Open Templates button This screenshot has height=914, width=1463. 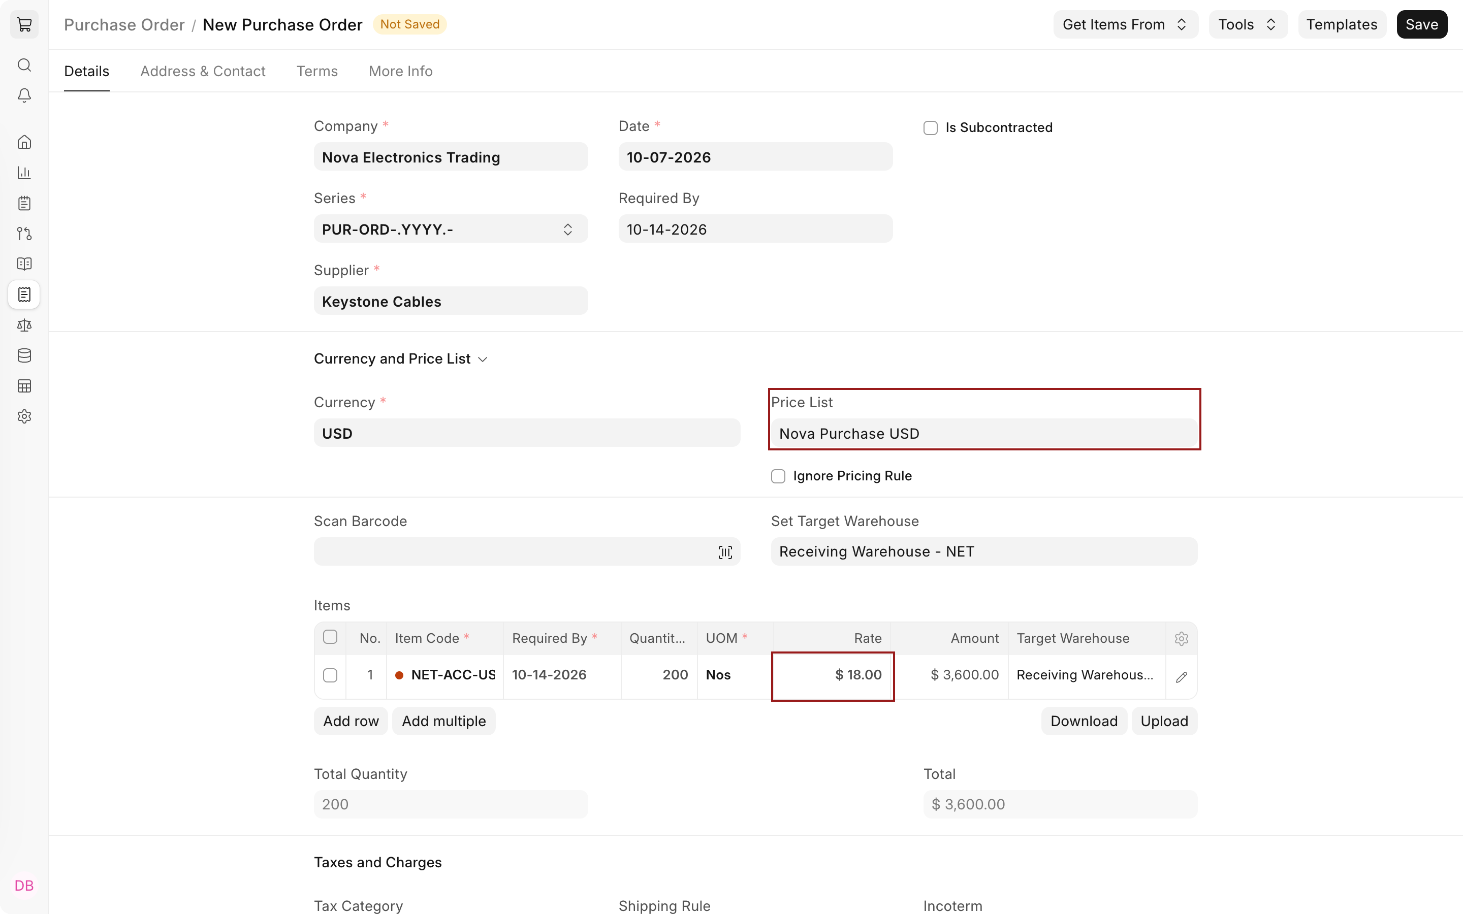click(x=1342, y=25)
